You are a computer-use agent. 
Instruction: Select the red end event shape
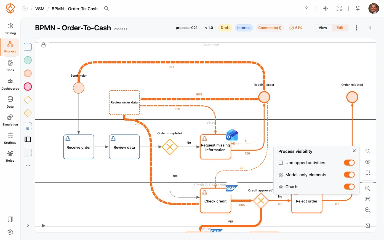coord(28,87)
